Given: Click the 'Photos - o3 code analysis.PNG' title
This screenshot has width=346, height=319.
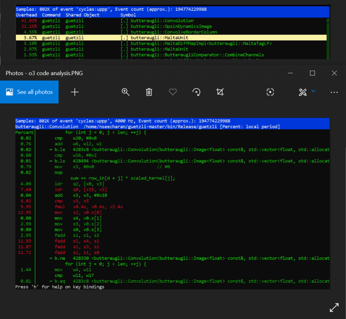Looking at the screenshot, I should [x=44, y=73].
